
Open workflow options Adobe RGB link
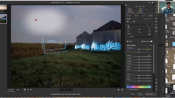tap(66, 94)
